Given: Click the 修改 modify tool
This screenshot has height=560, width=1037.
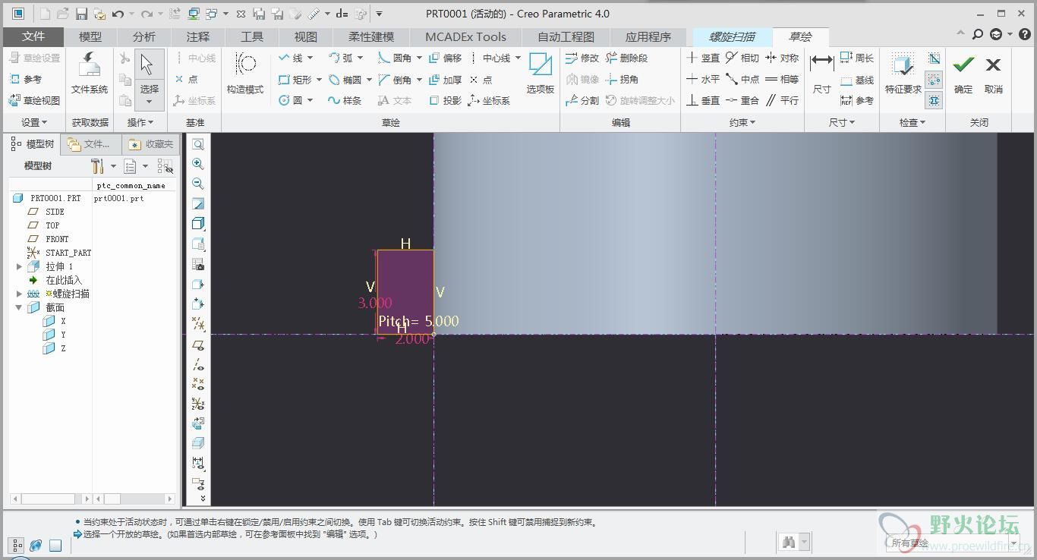Looking at the screenshot, I should pyautogui.click(x=582, y=58).
